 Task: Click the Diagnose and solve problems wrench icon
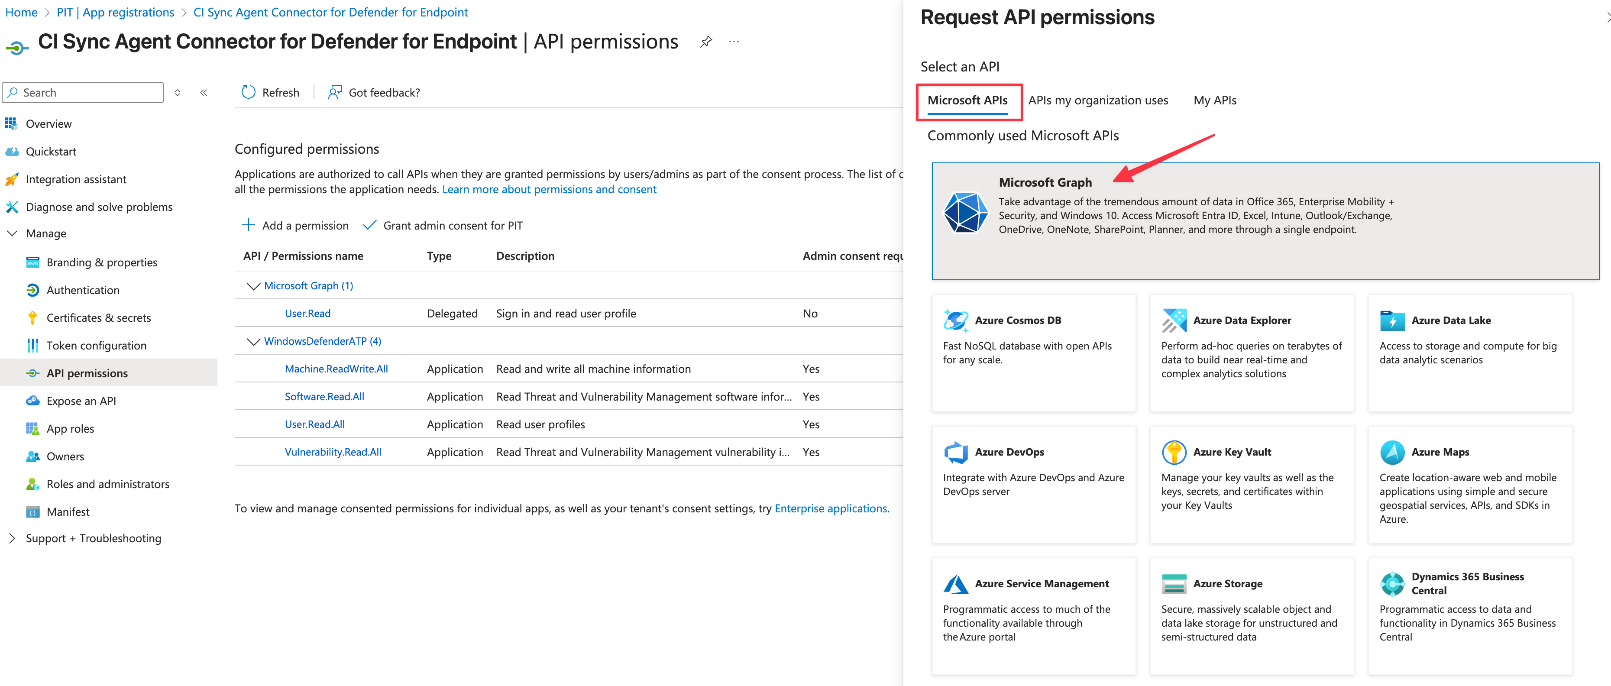11,207
